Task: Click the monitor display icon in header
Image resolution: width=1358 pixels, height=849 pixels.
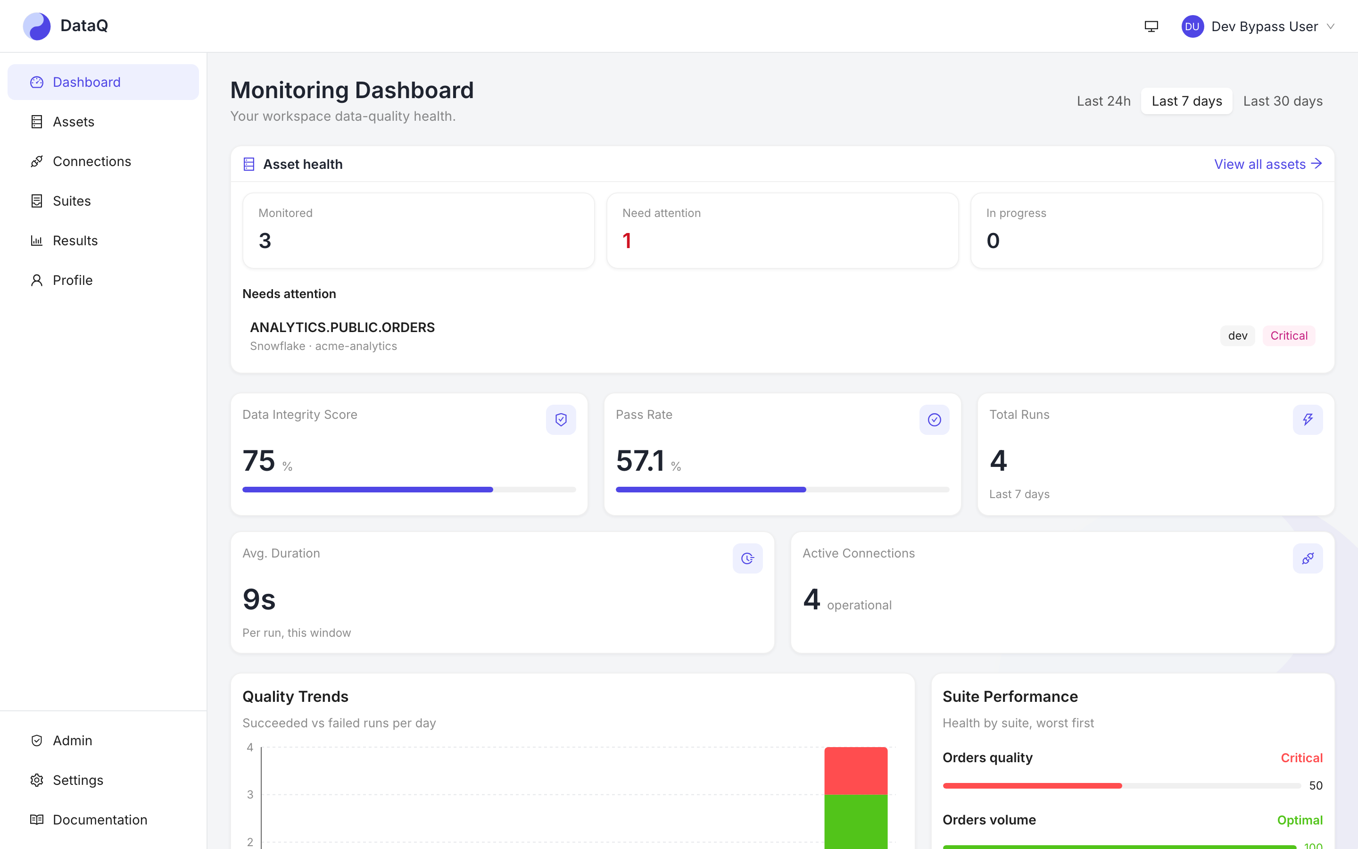Action: click(1151, 26)
